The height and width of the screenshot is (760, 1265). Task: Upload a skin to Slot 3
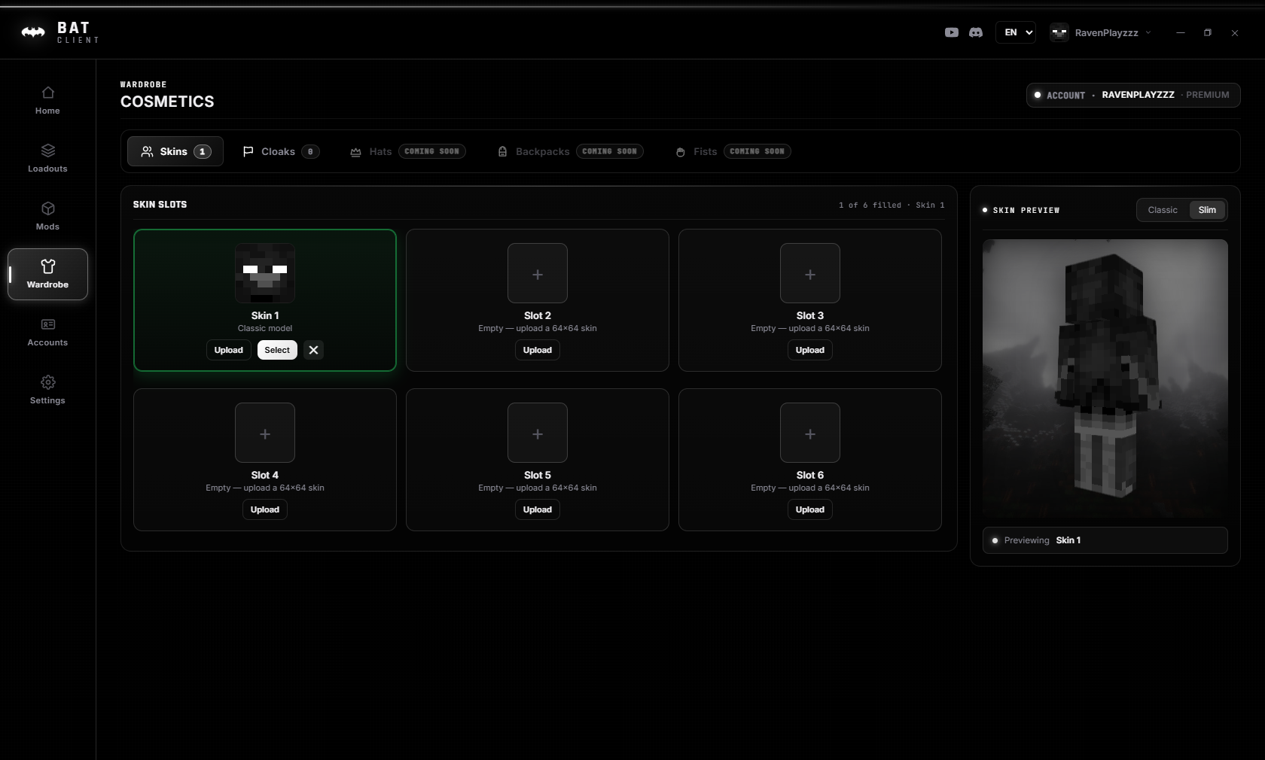click(810, 350)
